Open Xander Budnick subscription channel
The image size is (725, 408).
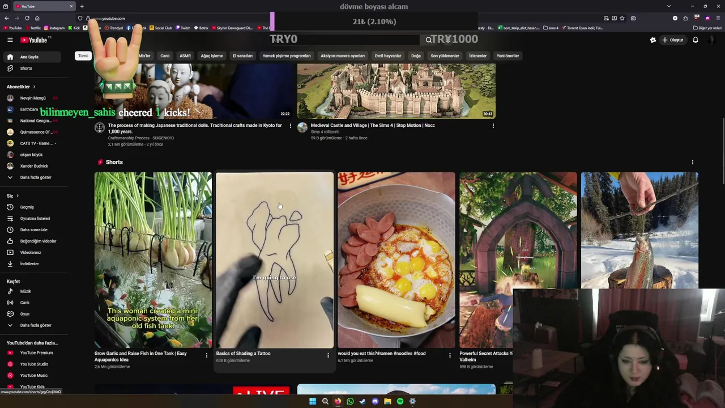(32, 166)
